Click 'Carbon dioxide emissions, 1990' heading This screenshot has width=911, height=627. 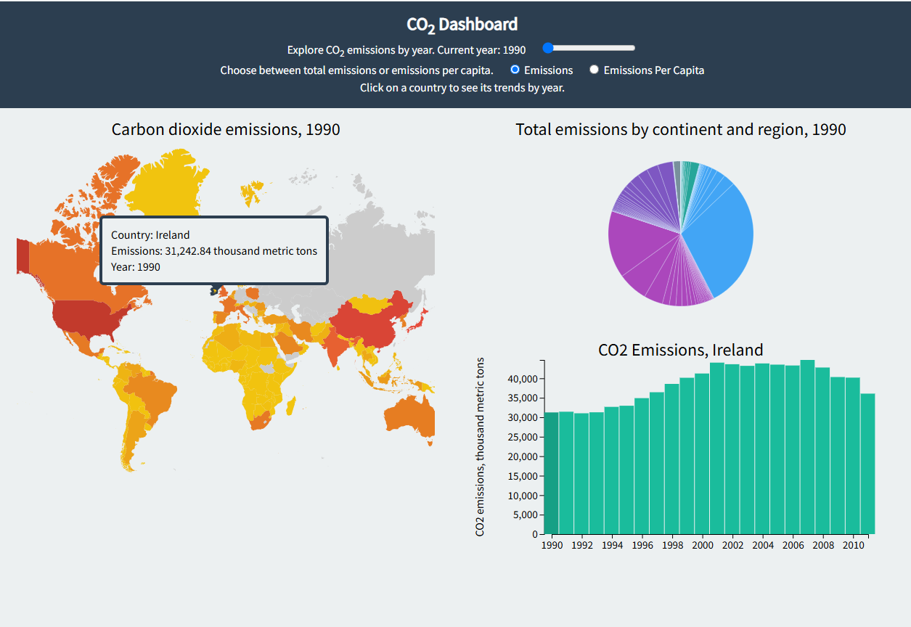tap(226, 129)
